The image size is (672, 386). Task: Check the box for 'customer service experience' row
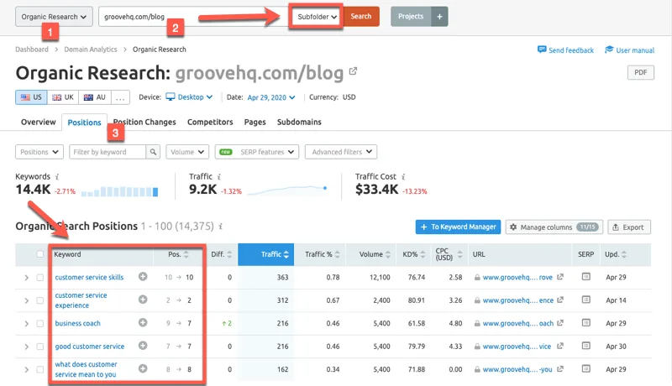39,300
